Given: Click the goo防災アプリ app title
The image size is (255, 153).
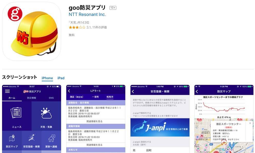Looking at the screenshot, I should (87, 7).
